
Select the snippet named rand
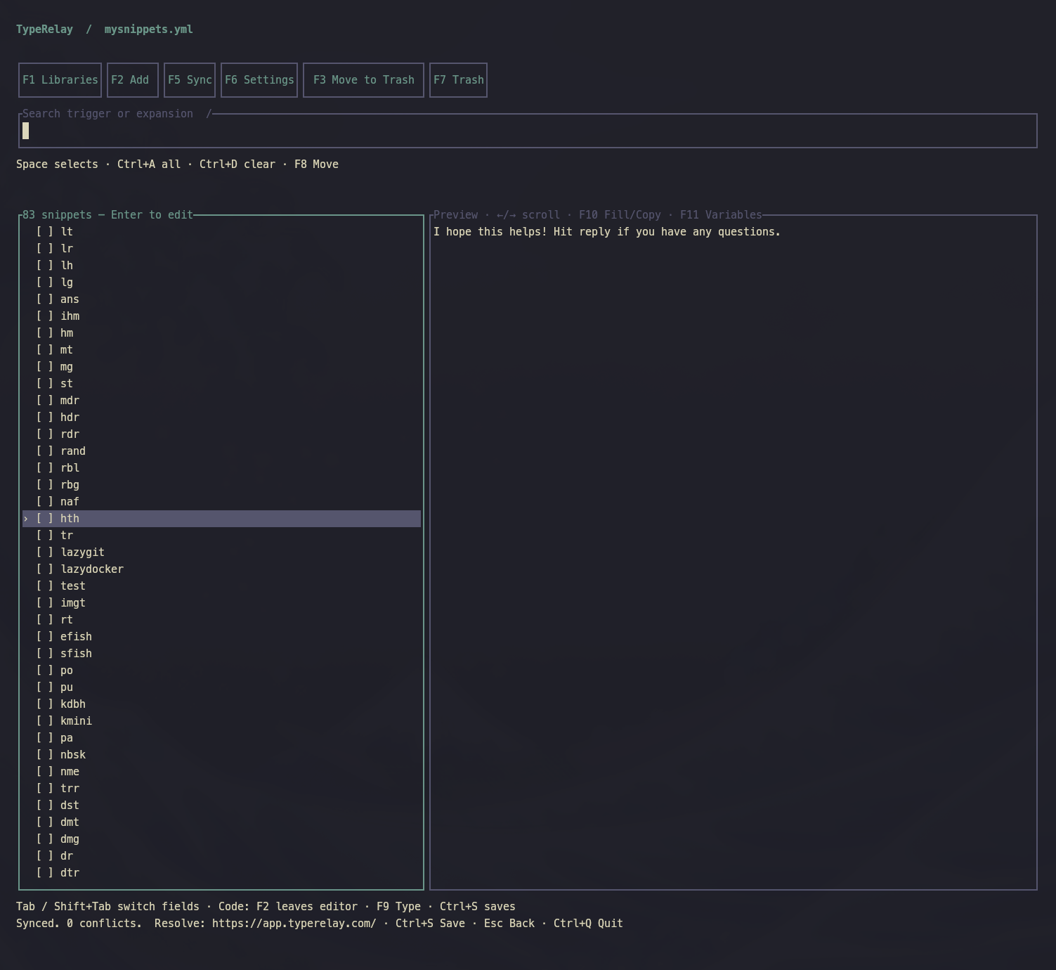click(221, 451)
